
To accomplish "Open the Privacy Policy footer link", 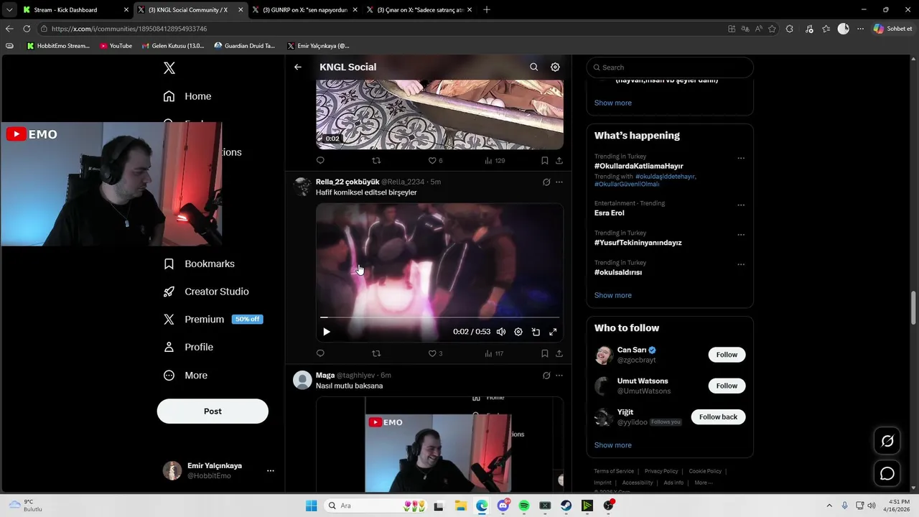I will click(x=661, y=471).
